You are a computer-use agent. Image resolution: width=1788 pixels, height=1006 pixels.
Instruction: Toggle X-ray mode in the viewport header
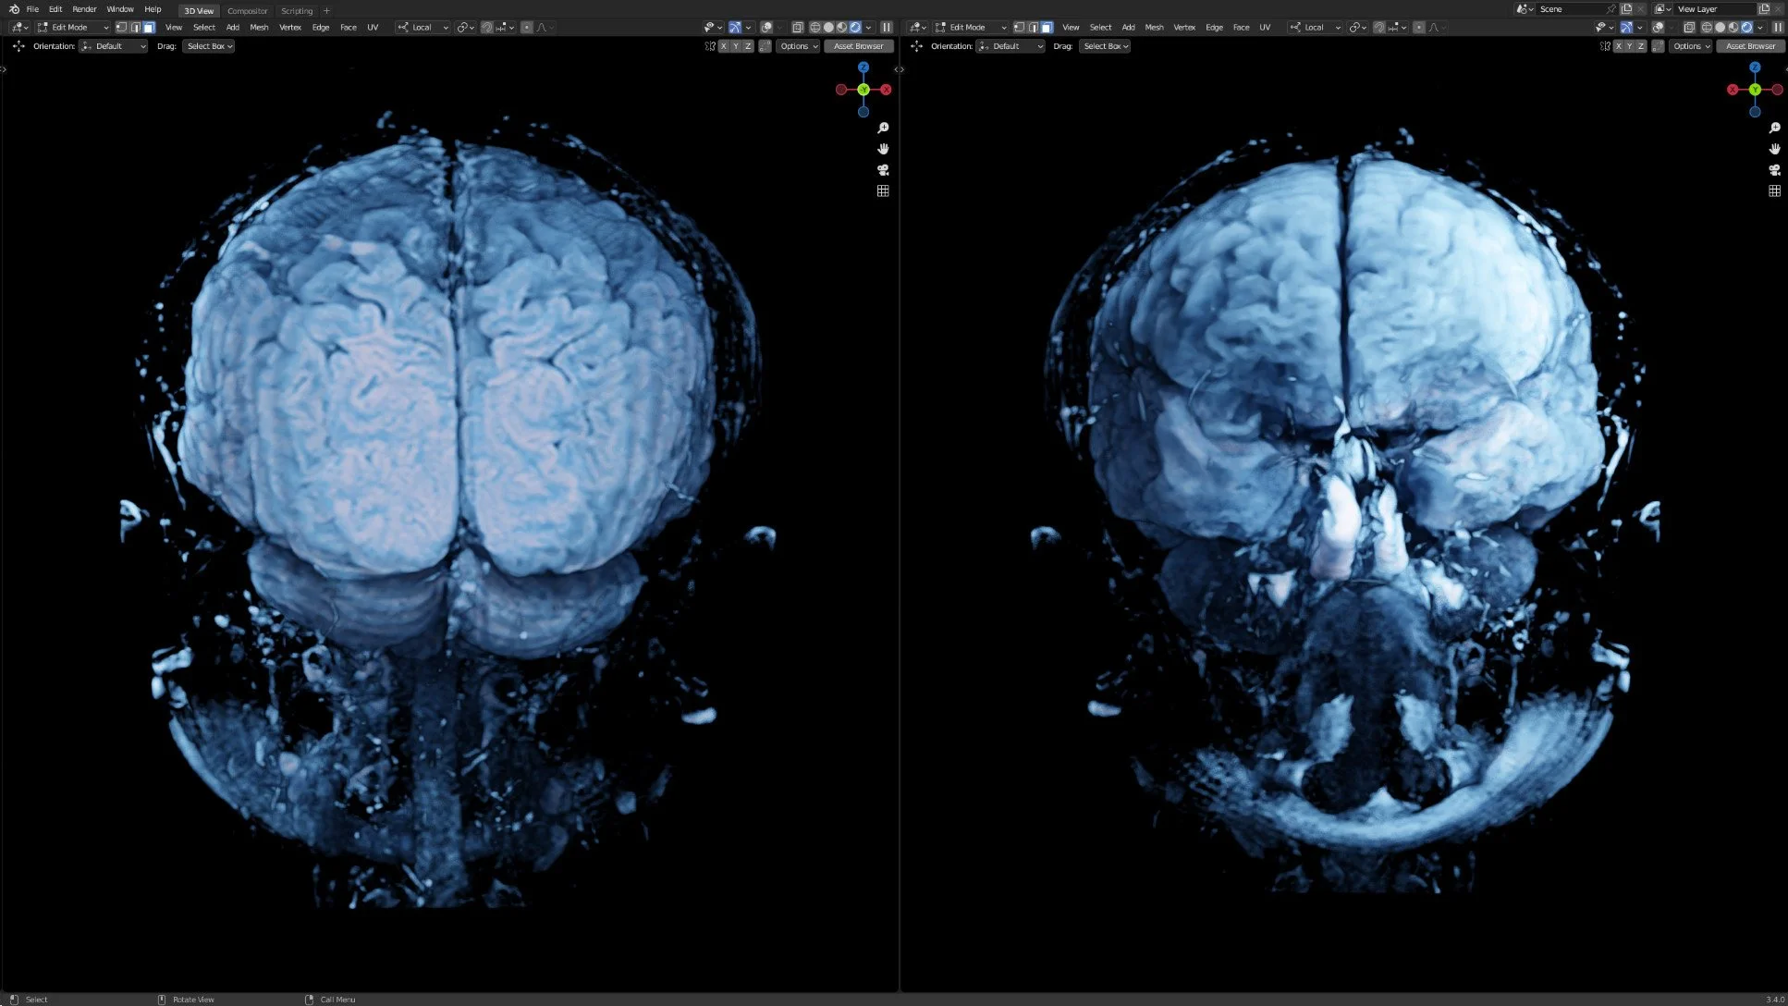(798, 27)
